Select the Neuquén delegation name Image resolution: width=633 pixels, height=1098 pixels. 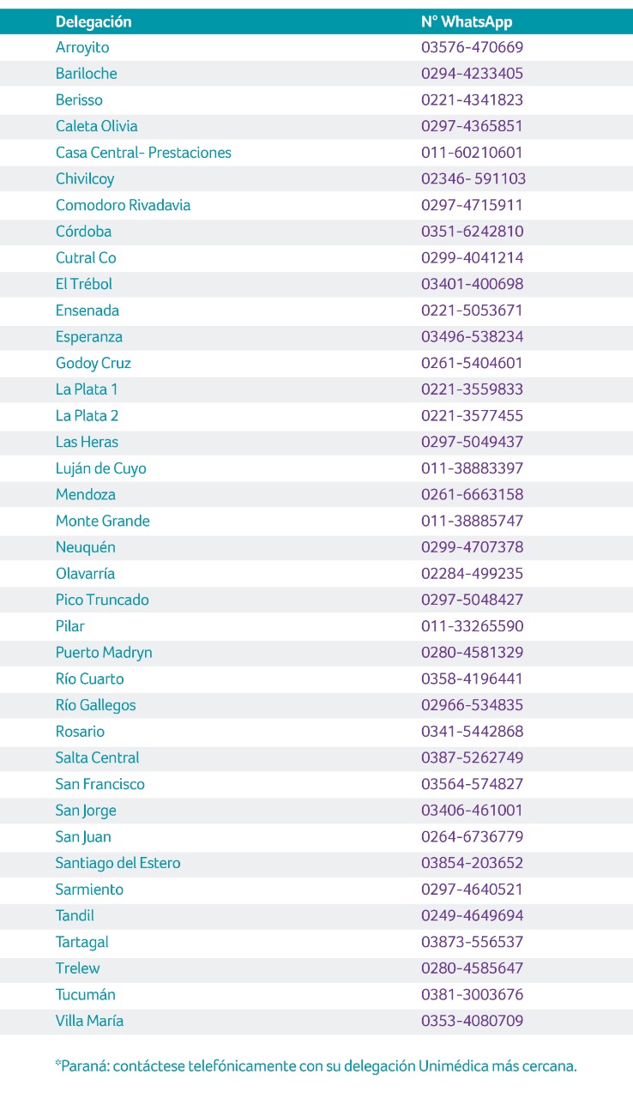tap(86, 547)
